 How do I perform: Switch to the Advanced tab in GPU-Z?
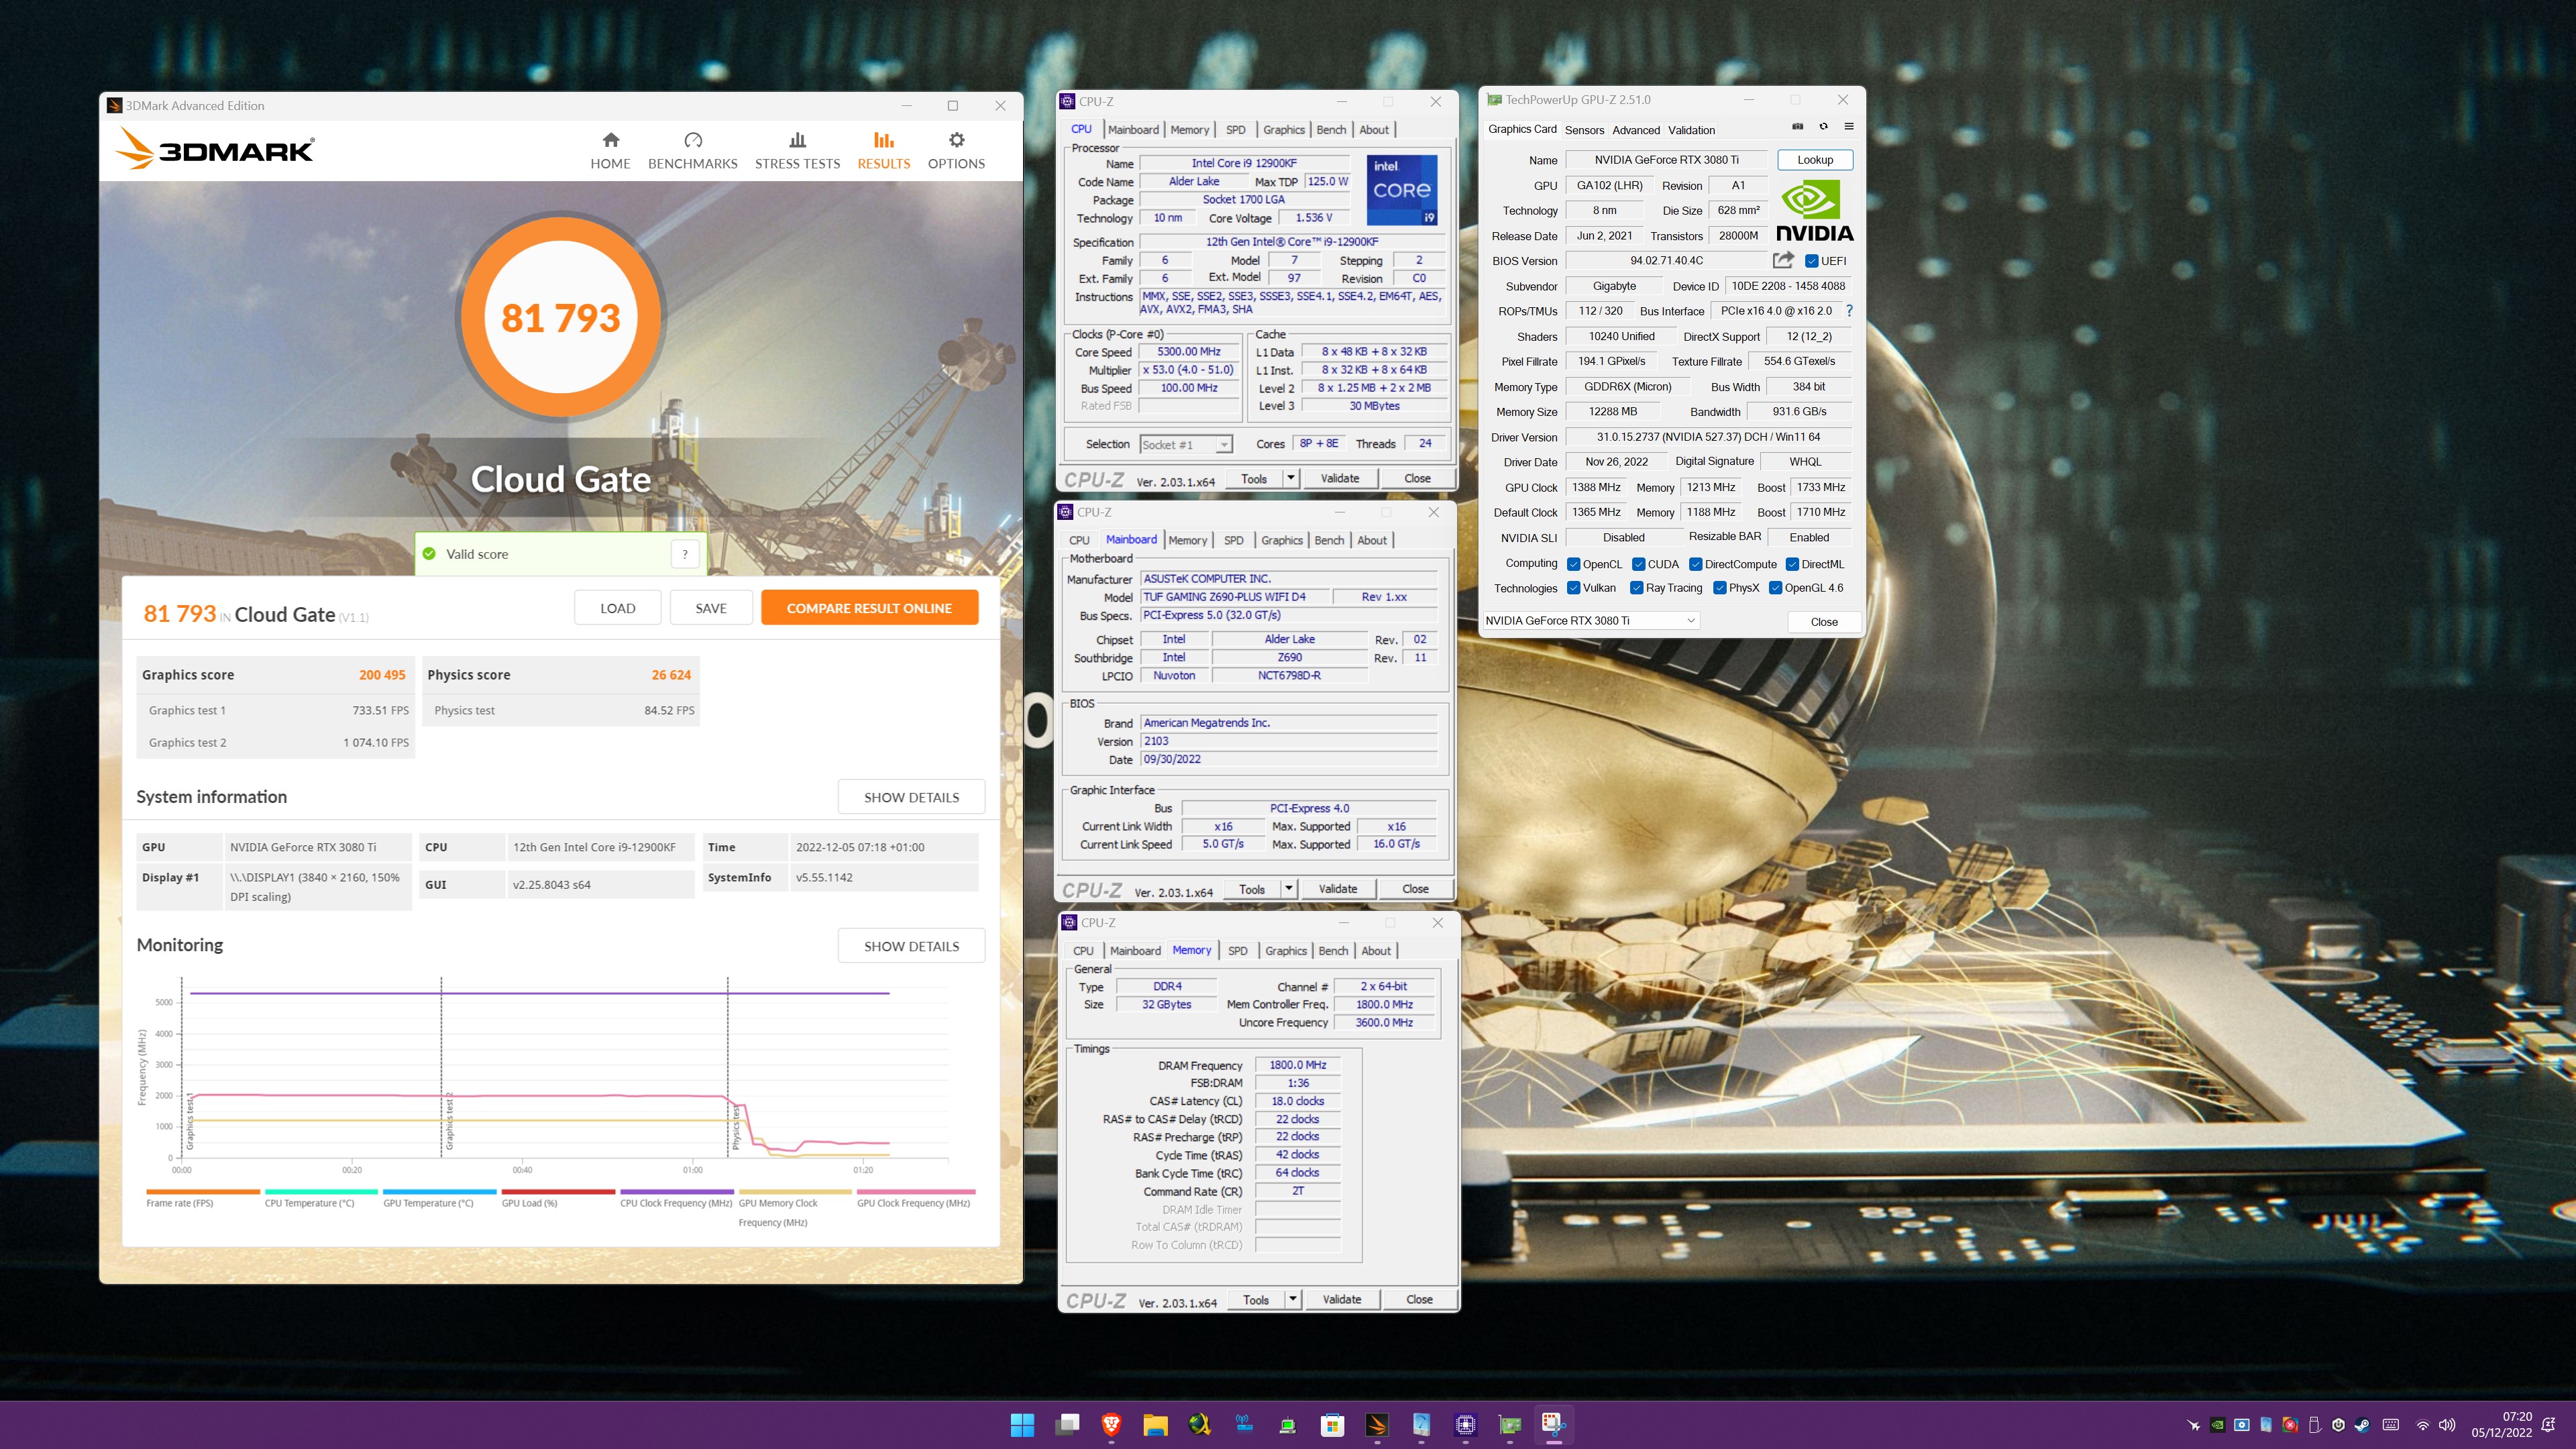tap(1636, 130)
